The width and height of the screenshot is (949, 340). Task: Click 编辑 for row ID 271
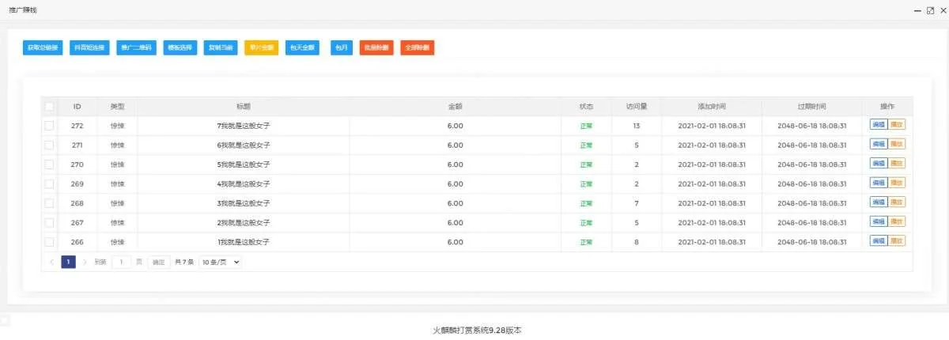point(878,144)
